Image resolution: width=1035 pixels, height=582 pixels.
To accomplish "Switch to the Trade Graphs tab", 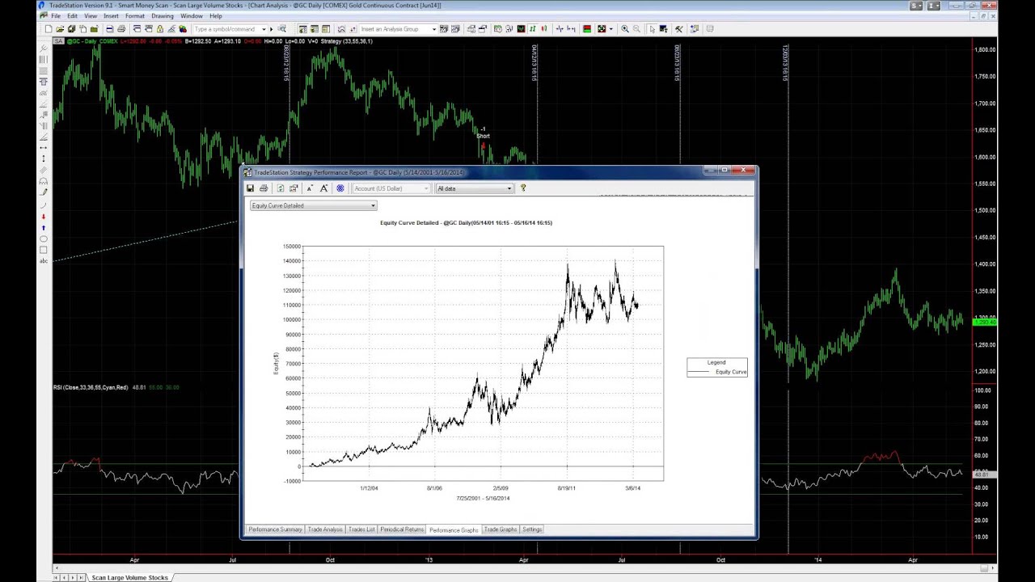I will pyautogui.click(x=501, y=529).
